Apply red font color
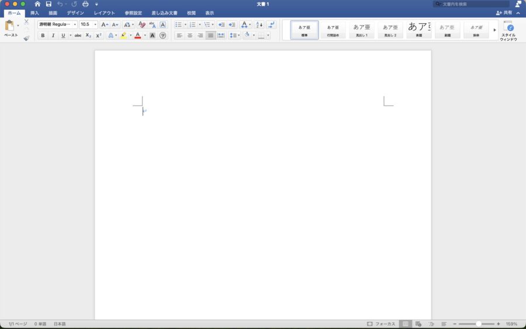Image resolution: width=526 pixels, height=329 pixels. [137, 36]
